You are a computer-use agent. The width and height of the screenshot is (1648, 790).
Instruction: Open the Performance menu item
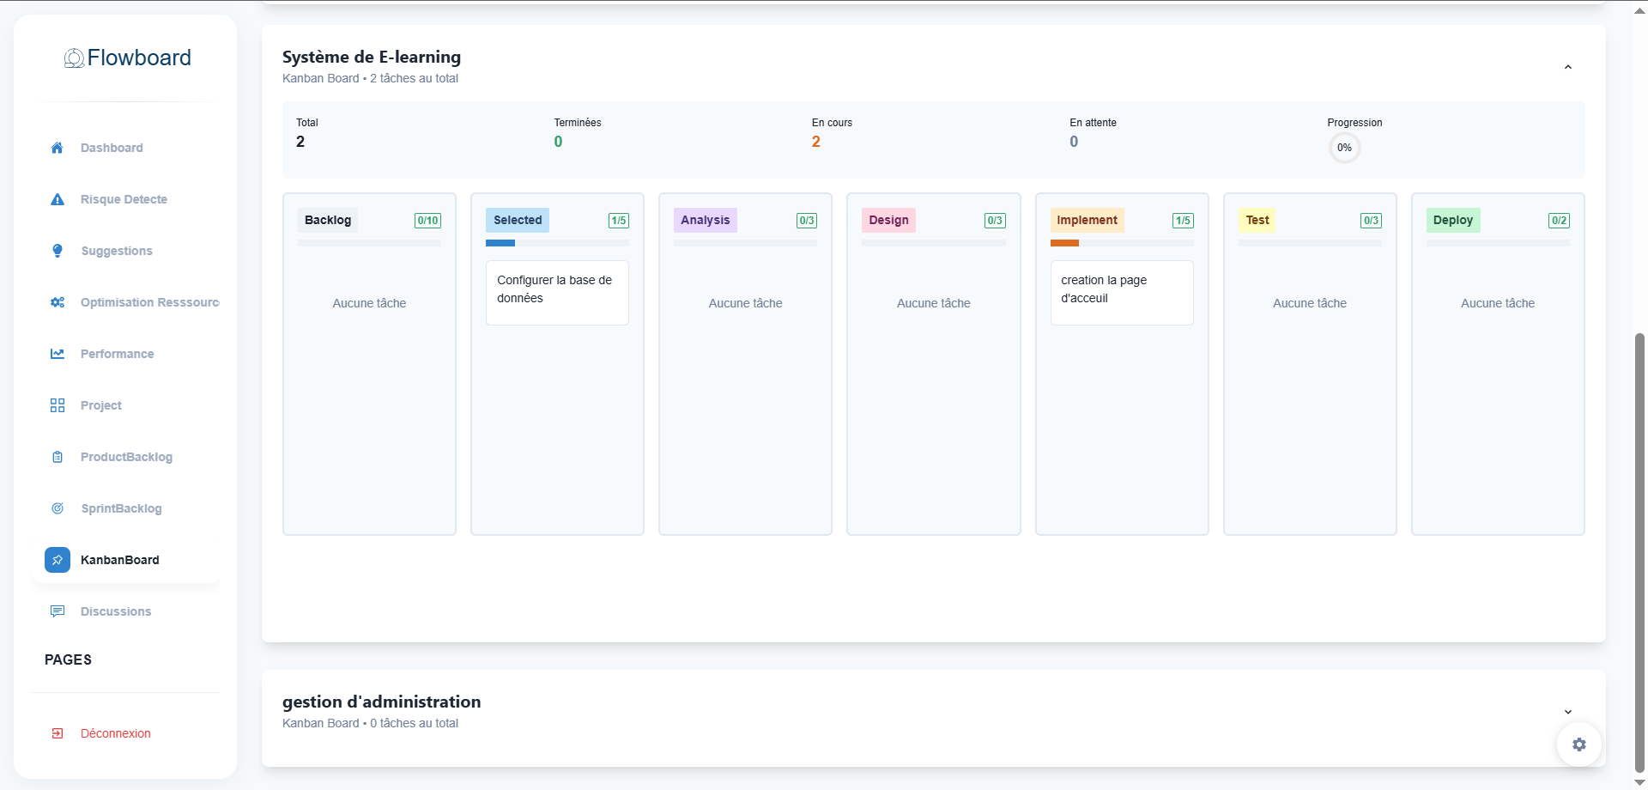pos(125,354)
